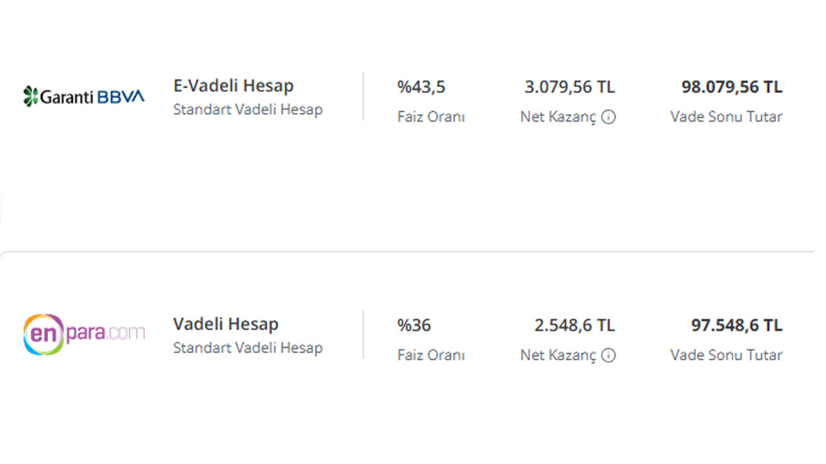
Task: Click the %43,5 interest rate
Action: tap(421, 87)
